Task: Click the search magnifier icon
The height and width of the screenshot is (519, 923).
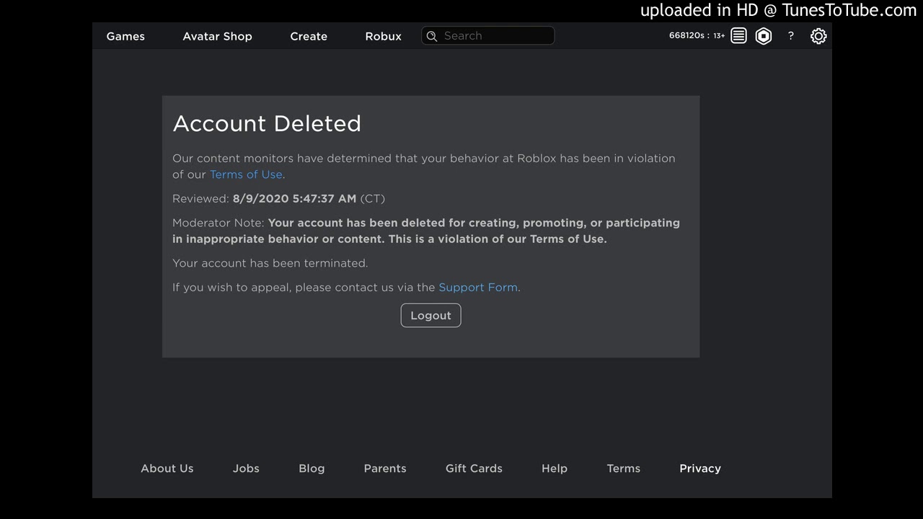Action: coord(432,36)
